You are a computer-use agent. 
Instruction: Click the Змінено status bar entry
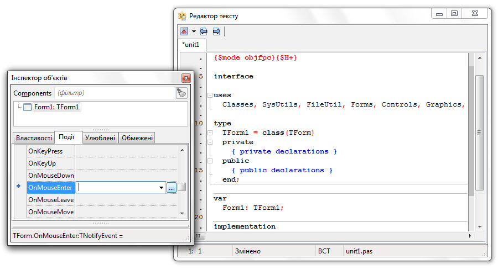point(248,251)
